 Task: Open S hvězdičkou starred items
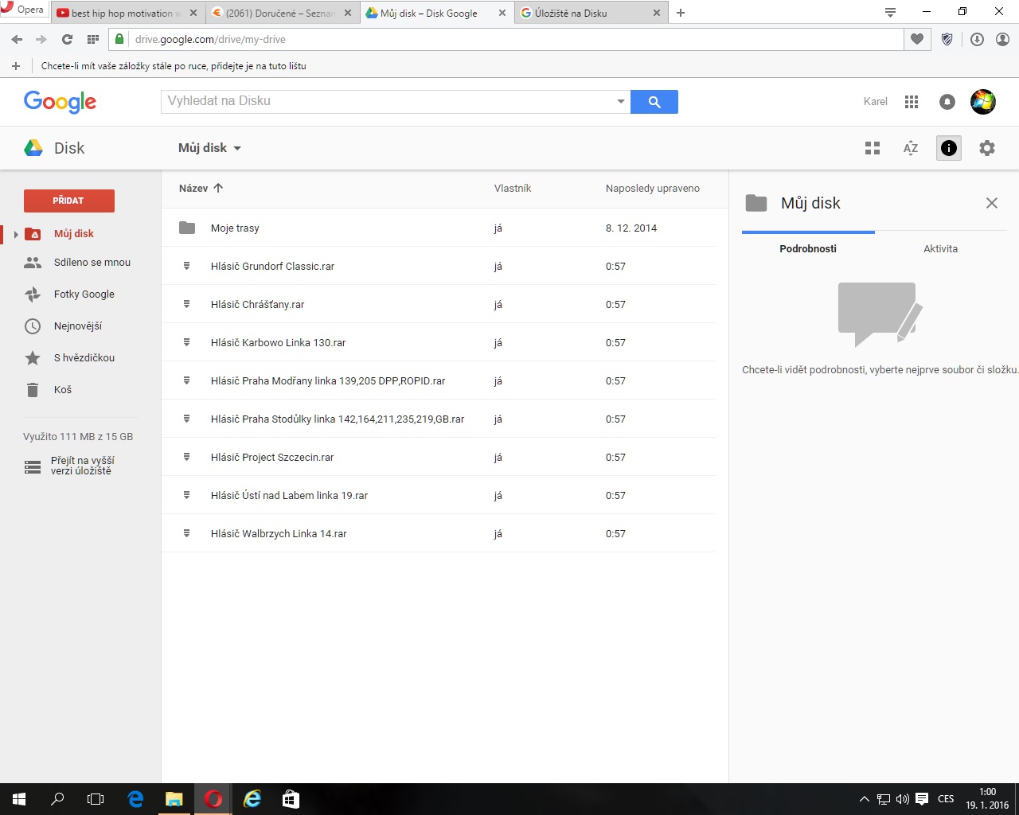point(84,358)
